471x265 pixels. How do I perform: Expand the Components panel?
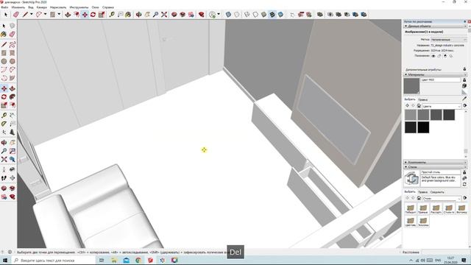click(x=435, y=162)
